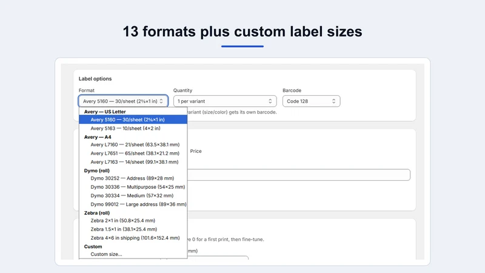The height and width of the screenshot is (273, 485).
Task: Choose Avery L7160 — 21/sheet format
Action: [133, 144]
